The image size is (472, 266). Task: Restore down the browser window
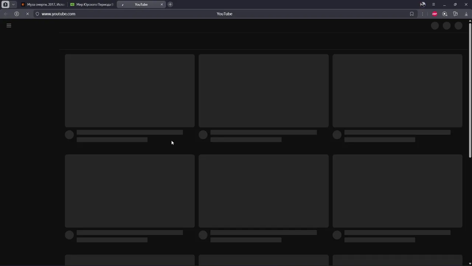455,4
